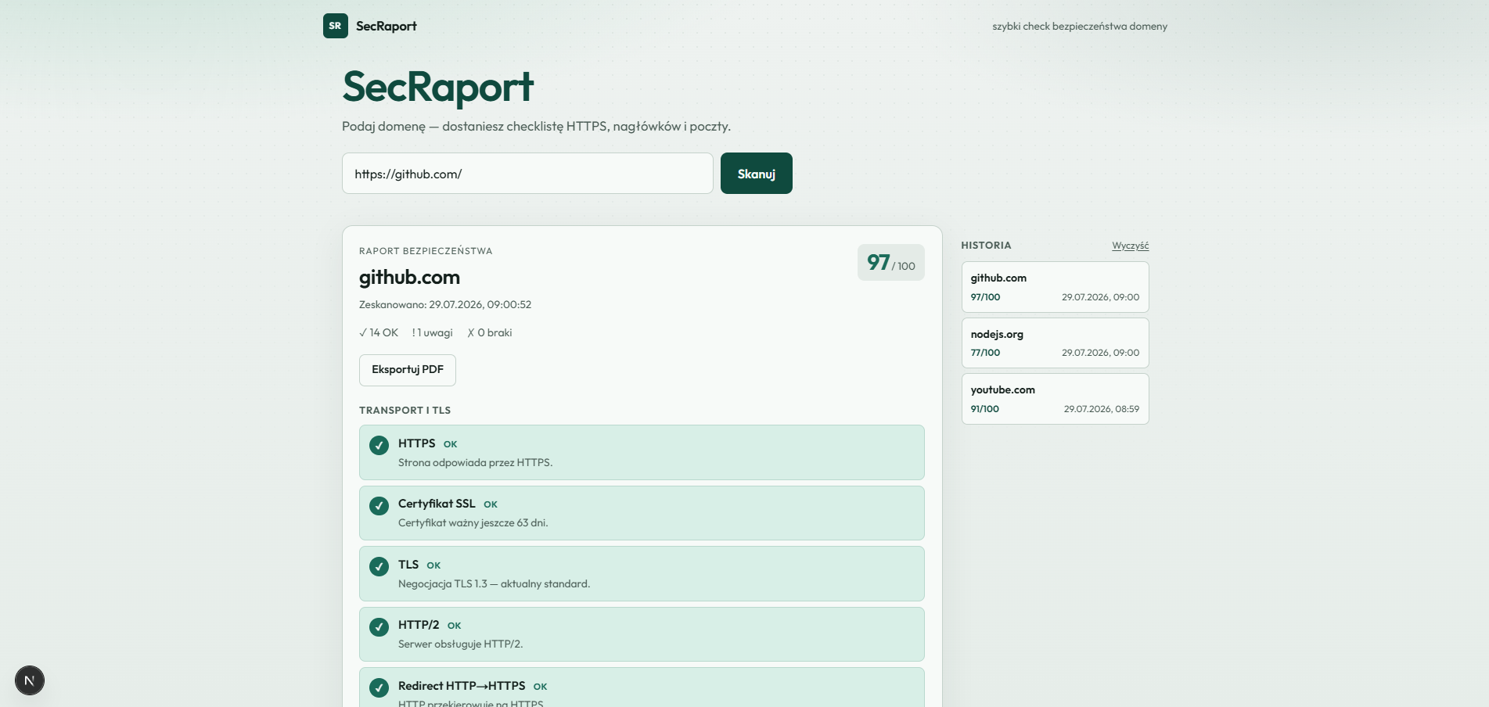1489x707 pixels.
Task: Click the SR logo icon
Action: coord(335,26)
